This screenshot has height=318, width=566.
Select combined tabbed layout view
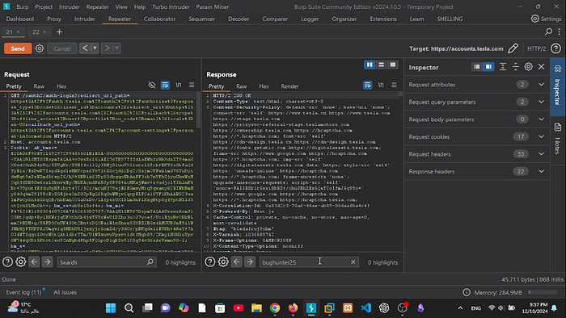pyautogui.click(x=393, y=65)
